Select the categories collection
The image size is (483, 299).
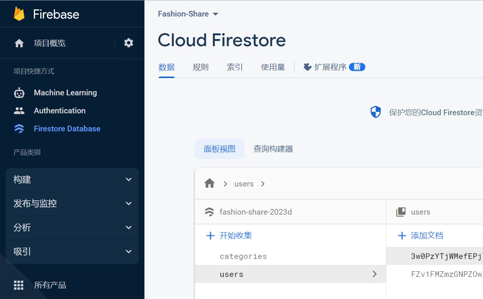tap(243, 256)
